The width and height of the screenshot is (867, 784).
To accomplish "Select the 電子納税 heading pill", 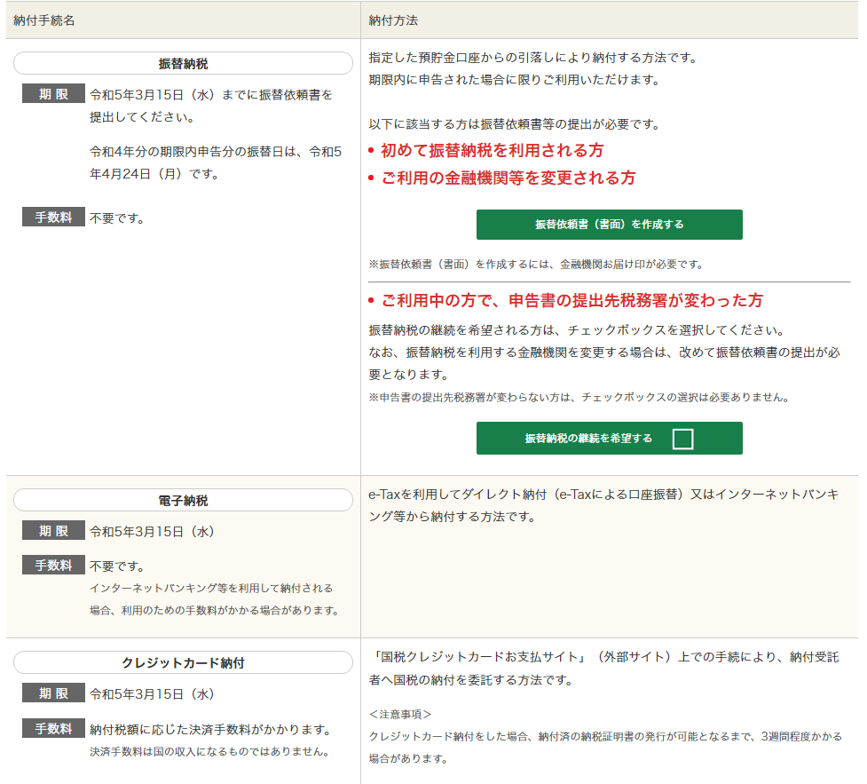I will 183,501.
